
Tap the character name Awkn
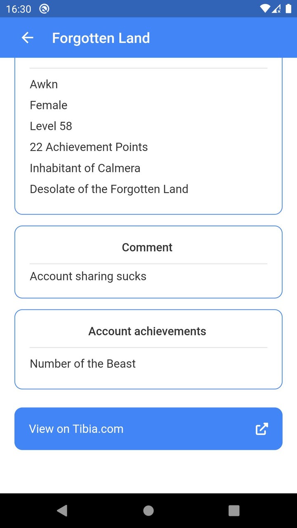(44, 84)
